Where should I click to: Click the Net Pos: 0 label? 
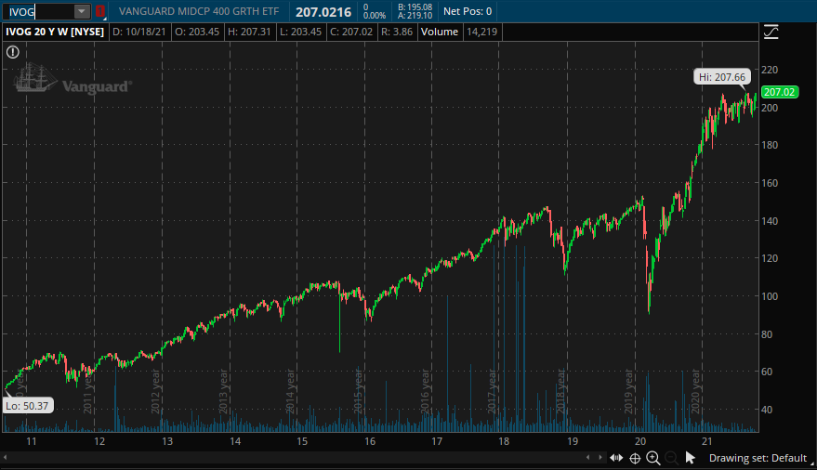[x=468, y=11]
